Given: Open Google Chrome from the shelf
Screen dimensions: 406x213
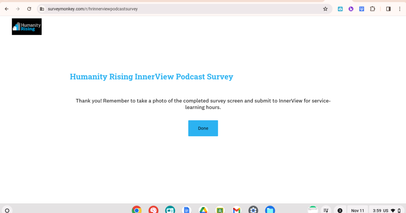Looking at the screenshot, I should pos(137,210).
